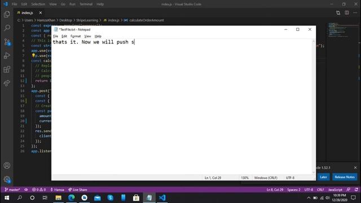Dismiss the VS Code update notification
The image size is (361, 203).
pyautogui.click(x=355, y=167)
